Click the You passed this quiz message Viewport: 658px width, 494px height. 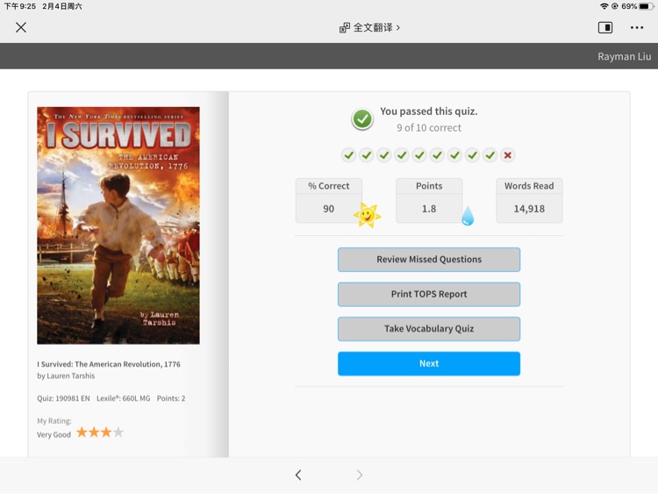[x=429, y=111]
